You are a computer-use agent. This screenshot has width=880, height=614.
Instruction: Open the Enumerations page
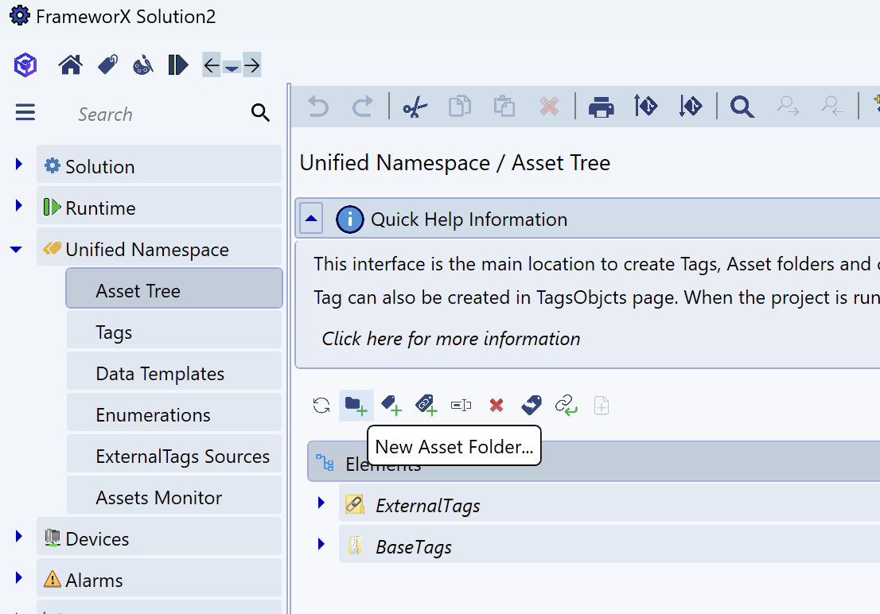tap(153, 415)
